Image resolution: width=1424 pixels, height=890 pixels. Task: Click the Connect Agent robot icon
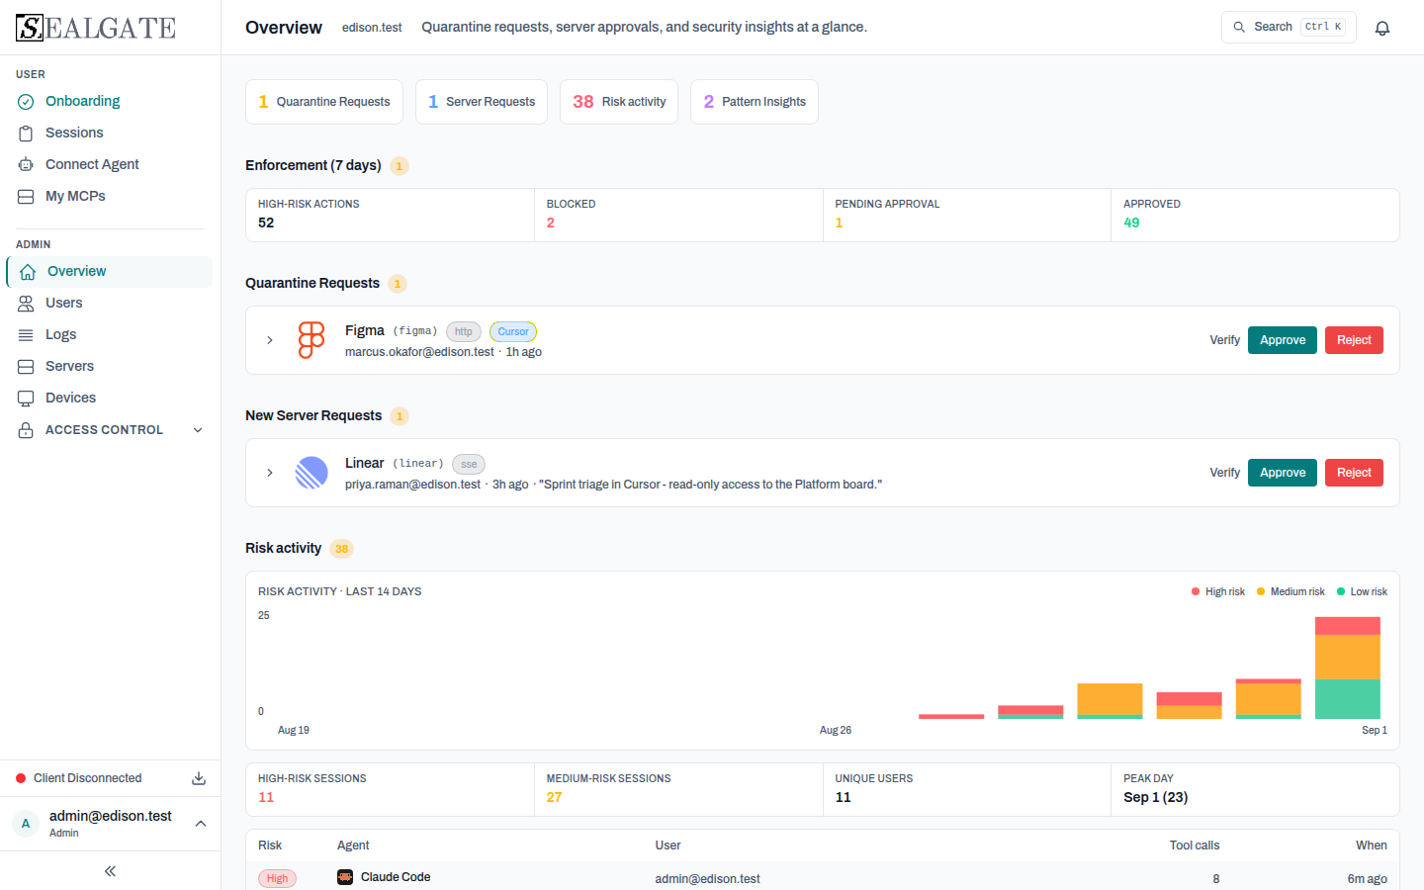tap(26, 164)
